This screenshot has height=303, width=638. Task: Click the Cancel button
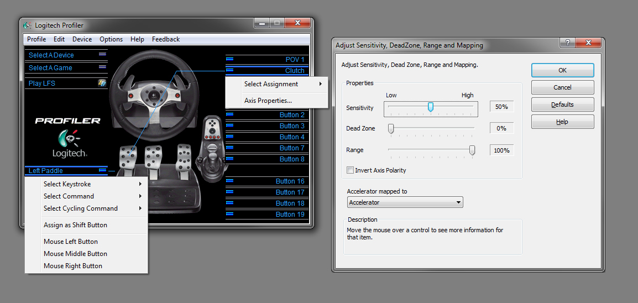point(562,87)
